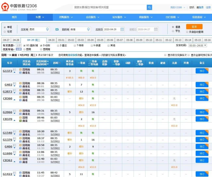Screen dimensions: 212x177
Task: Click 预订 to book train C8360
Action: click(x=202, y=99)
